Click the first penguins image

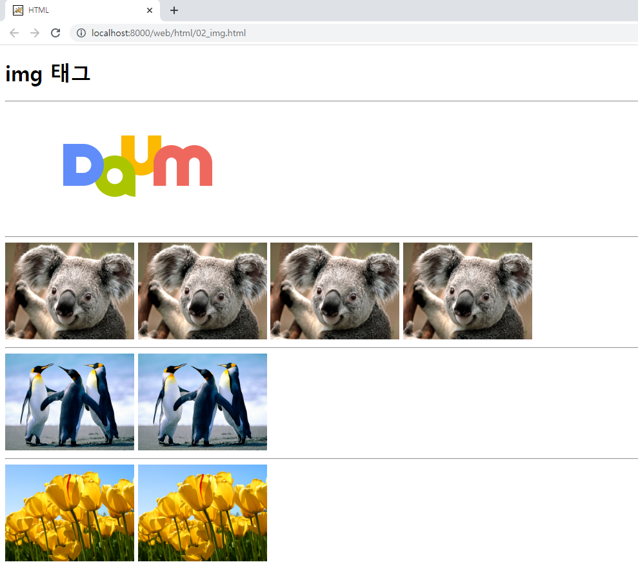(70, 402)
